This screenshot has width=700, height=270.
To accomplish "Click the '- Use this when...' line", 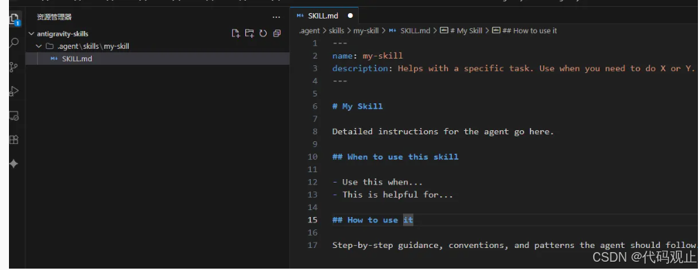I will pyautogui.click(x=378, y=182).
